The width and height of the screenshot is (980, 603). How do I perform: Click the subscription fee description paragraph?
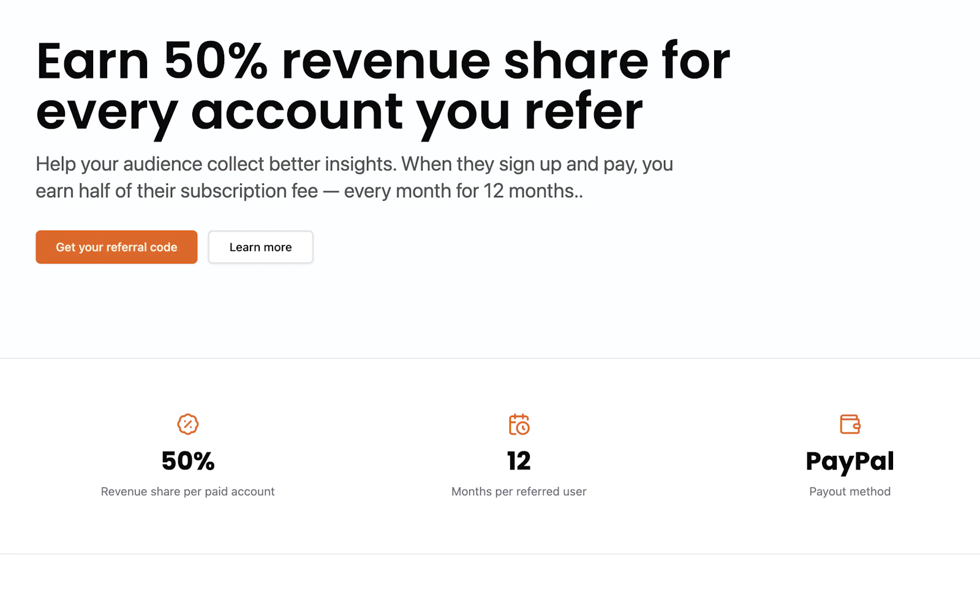tap(354, 177)
